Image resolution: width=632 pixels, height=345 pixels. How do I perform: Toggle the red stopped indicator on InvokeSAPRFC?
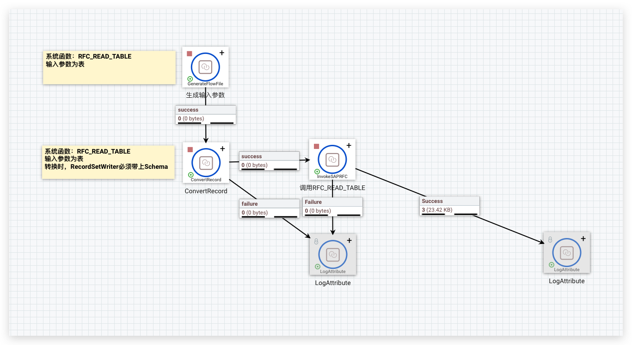(317, 146)
